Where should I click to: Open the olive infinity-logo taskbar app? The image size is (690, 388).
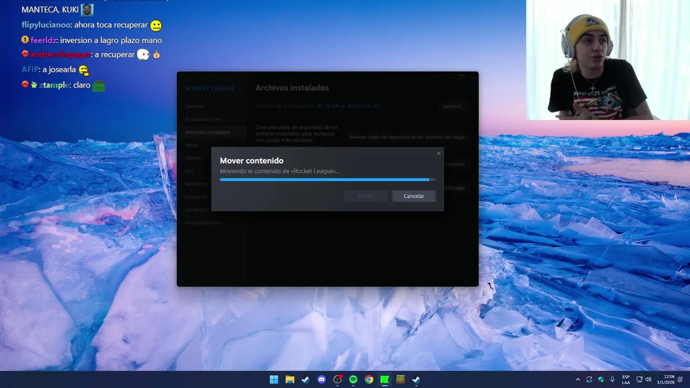(401, 379)
